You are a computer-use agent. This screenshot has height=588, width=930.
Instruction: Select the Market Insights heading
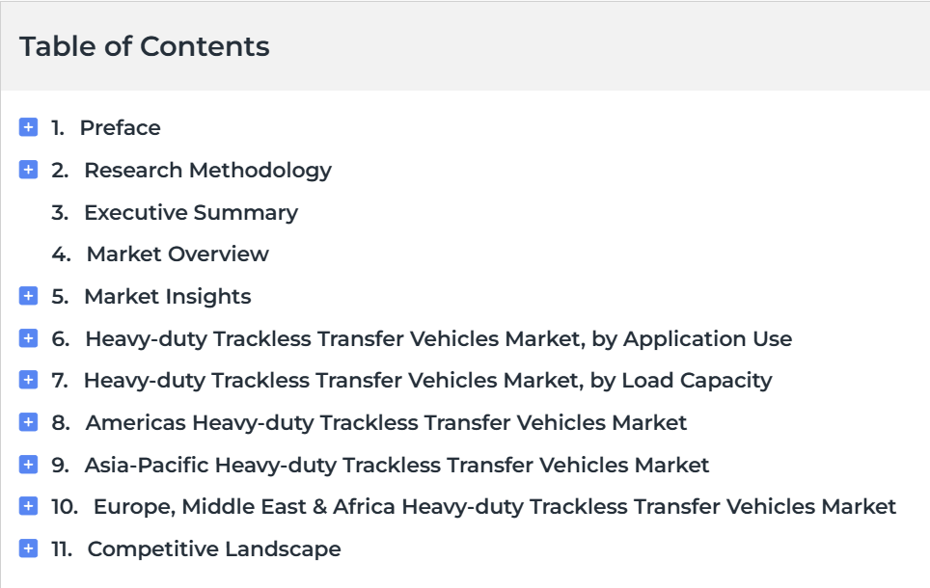pyautogui.click(x=168, y=297)
